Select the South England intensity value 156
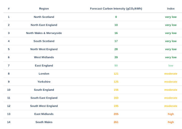Viewport: 182px width, 129px height. pyautogui.click(x=116, y=90)
